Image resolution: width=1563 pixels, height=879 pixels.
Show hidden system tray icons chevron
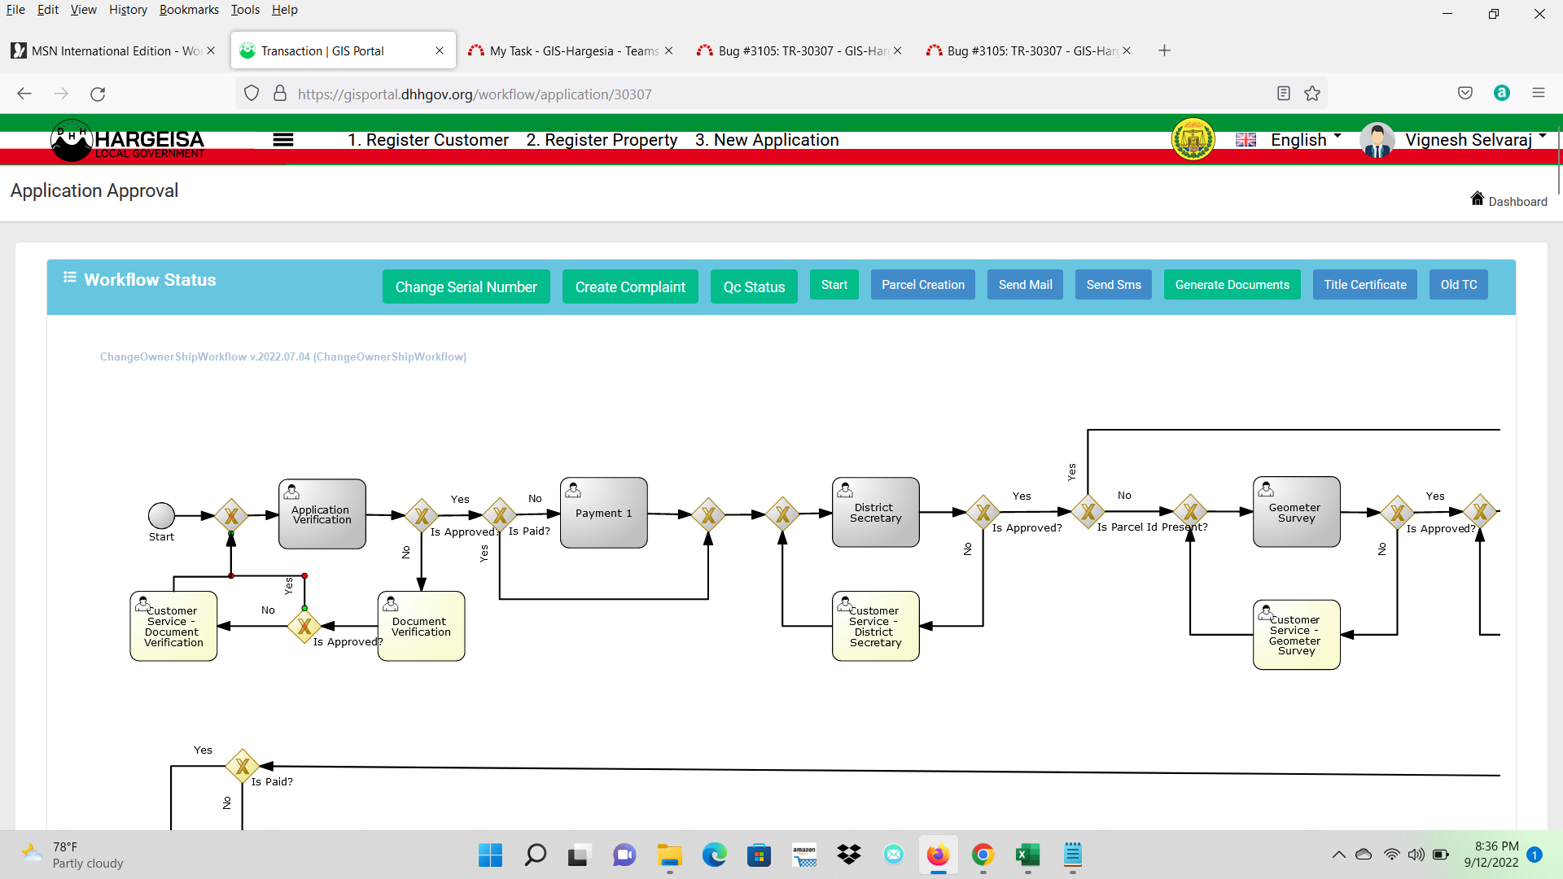[x=1338, y=855]
